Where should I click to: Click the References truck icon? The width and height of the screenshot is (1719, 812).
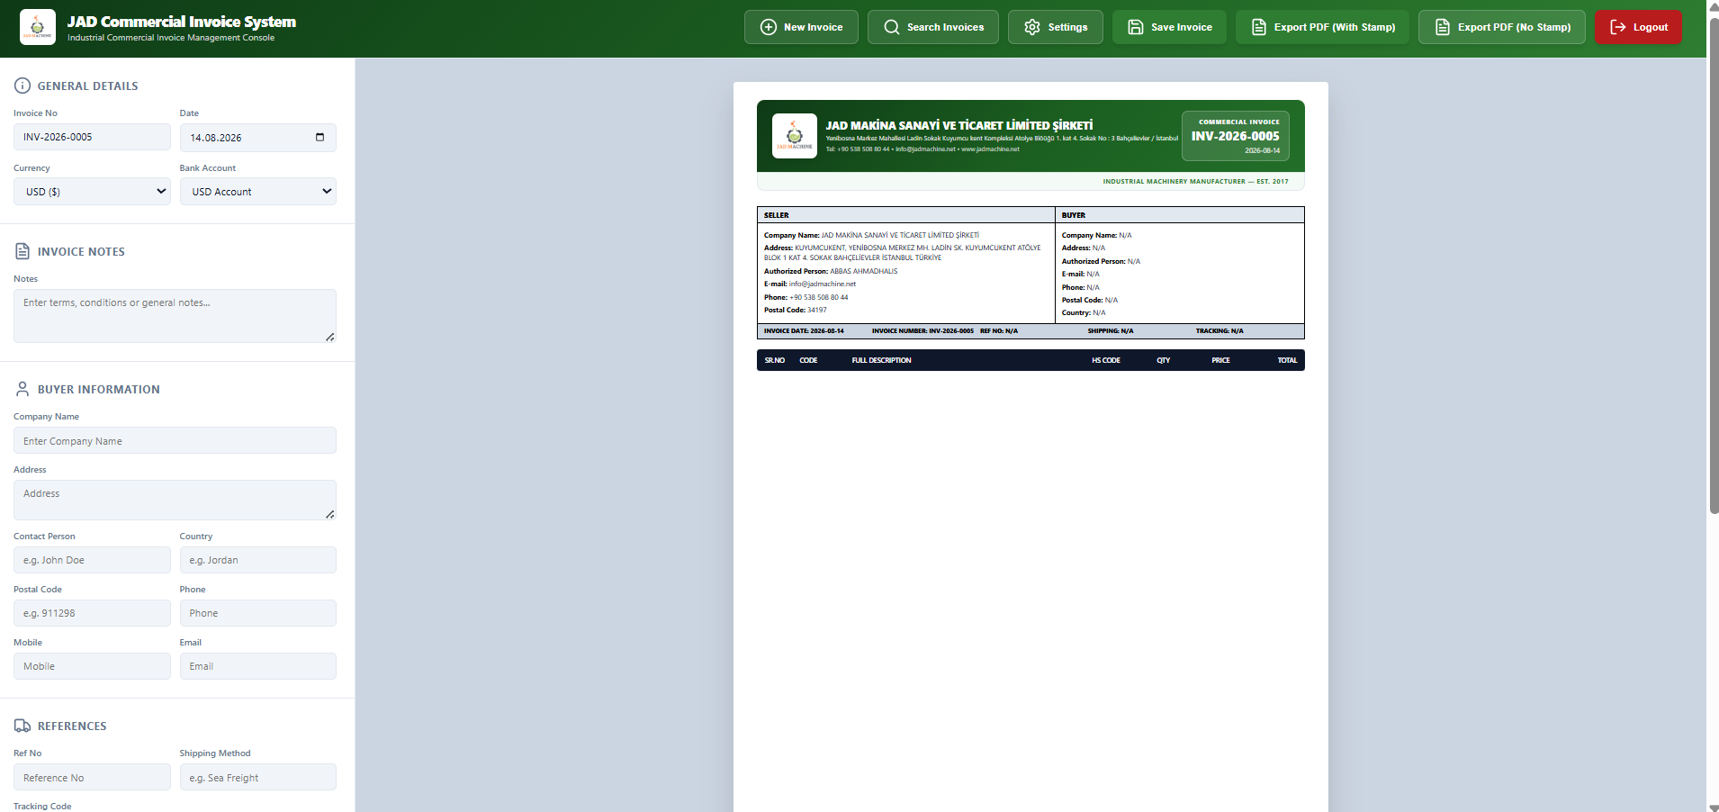[22, 726]
